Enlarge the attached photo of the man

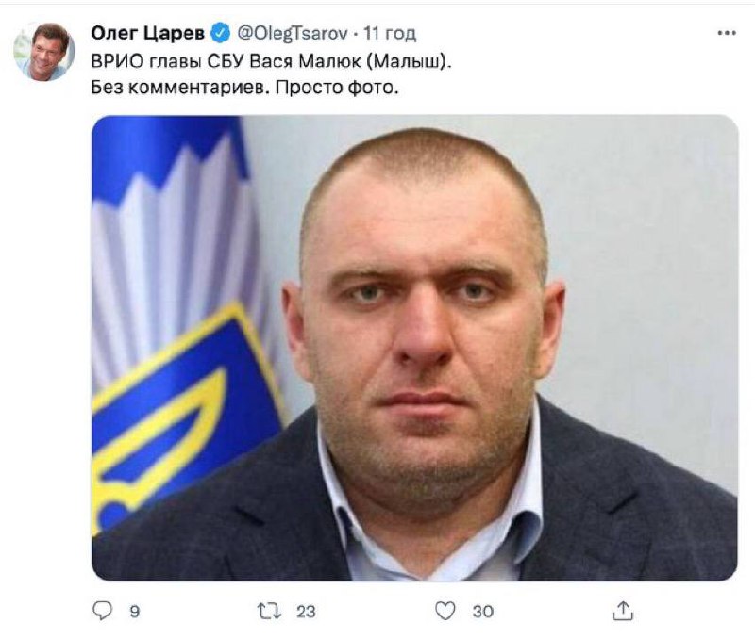coord(414,348)
